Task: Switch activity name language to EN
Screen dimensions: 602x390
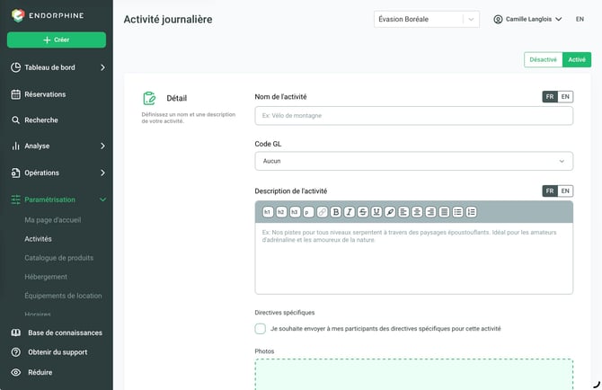Action: (x=565, y=97)
